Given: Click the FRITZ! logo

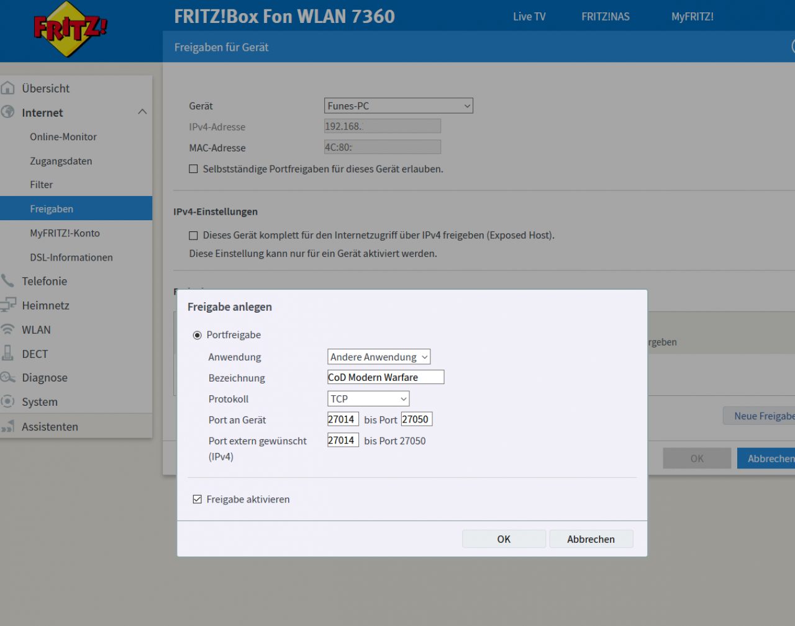Looking at the screenshot, I should click(x=70, y=29).
